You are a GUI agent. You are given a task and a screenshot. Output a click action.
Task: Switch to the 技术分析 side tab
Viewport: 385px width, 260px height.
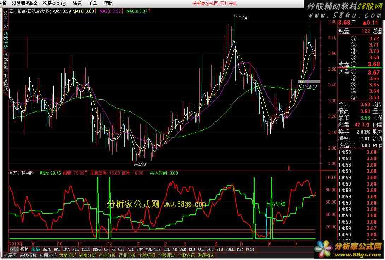[x=6, y=41]
